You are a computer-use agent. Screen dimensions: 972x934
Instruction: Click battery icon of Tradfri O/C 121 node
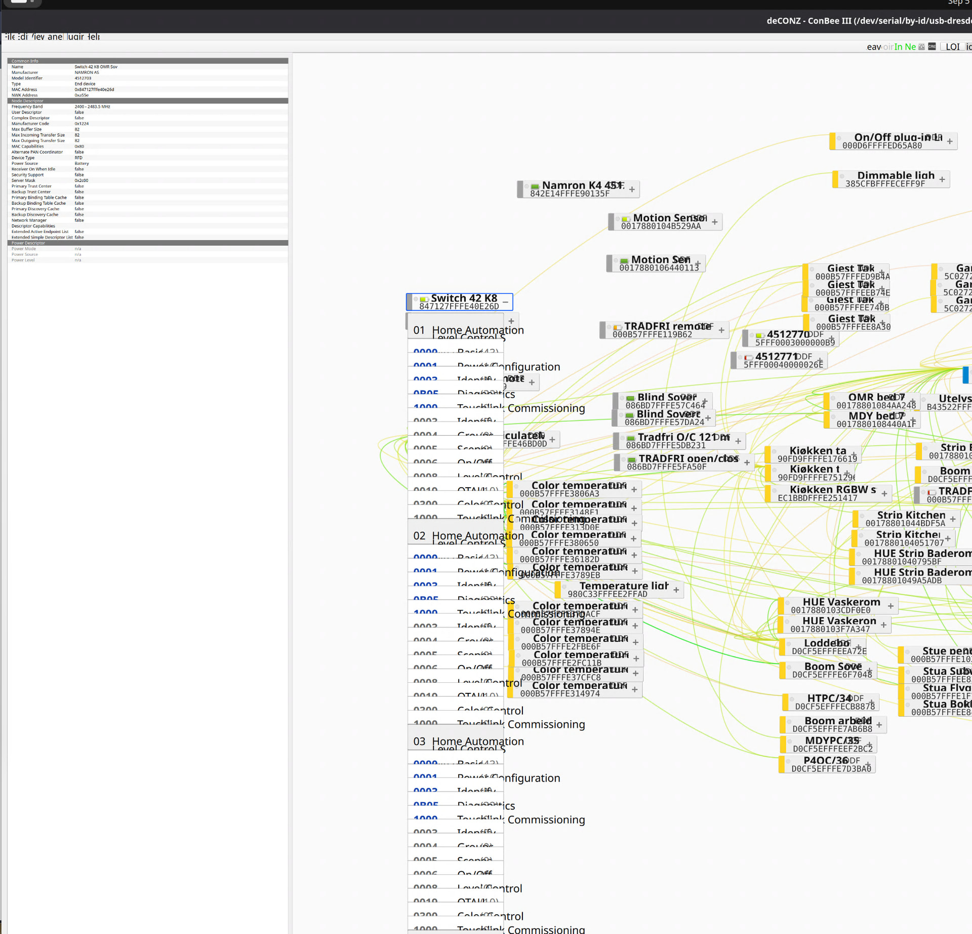[x=631, y=438]
